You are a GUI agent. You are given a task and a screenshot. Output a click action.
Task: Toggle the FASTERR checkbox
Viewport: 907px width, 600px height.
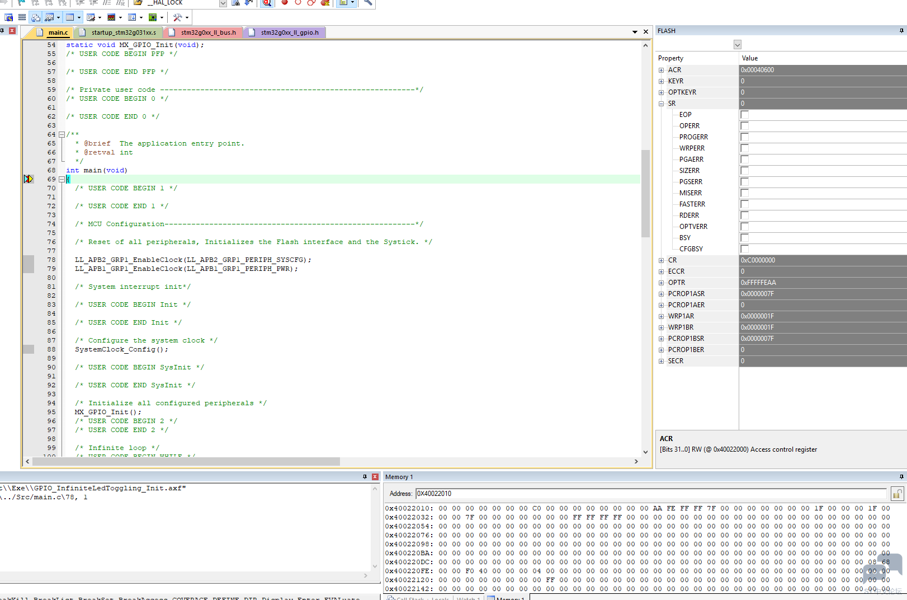[744, 204]
